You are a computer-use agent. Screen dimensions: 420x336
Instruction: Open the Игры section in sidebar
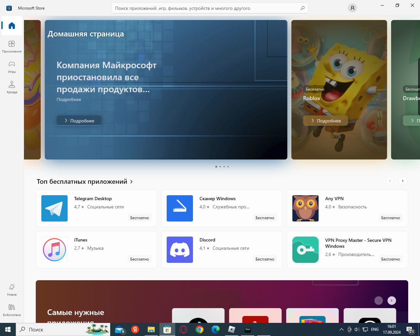(12, 67)
